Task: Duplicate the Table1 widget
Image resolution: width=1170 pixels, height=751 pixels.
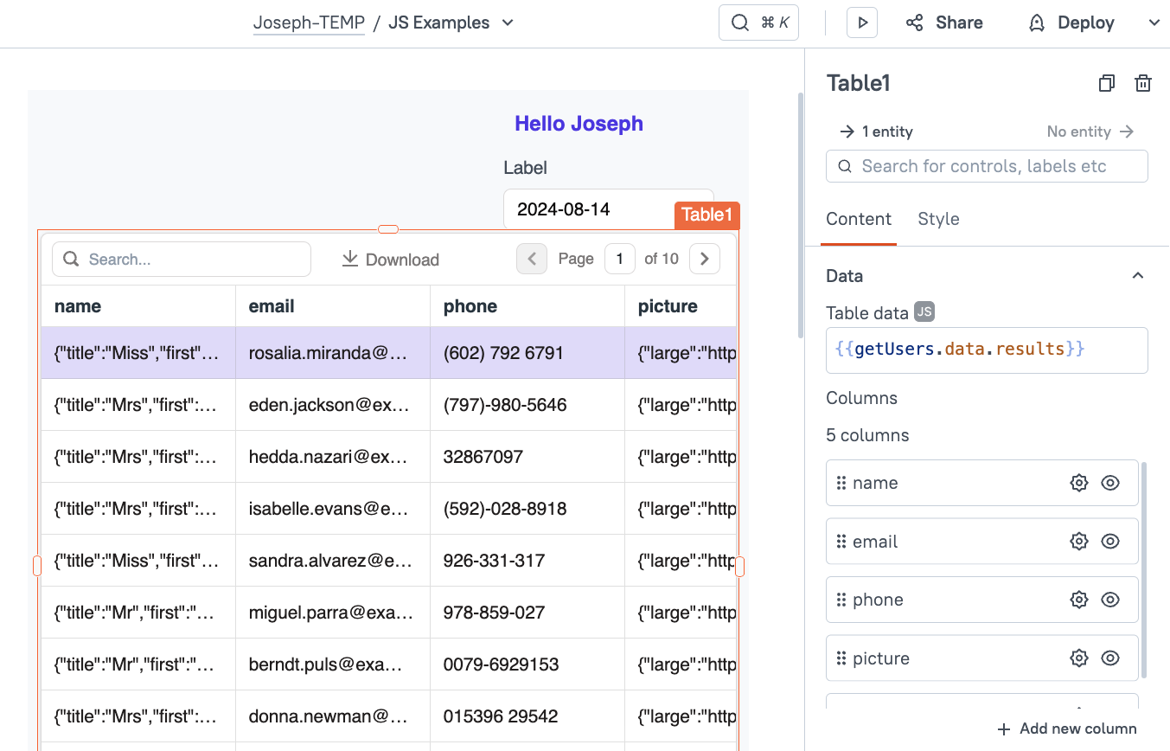Action: [x=1106, y=83]
